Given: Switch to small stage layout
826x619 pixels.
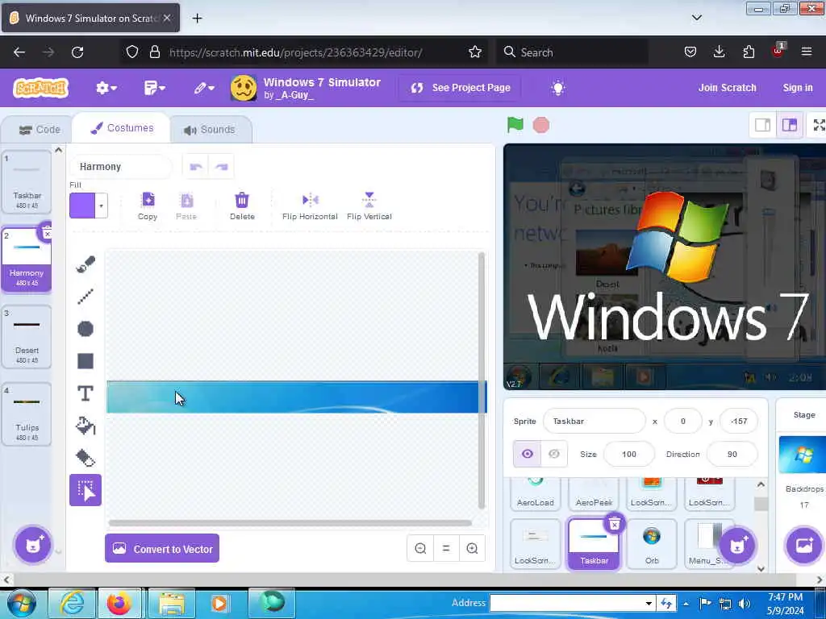Looking at the screenshot, I should click(x=762, y=125).
